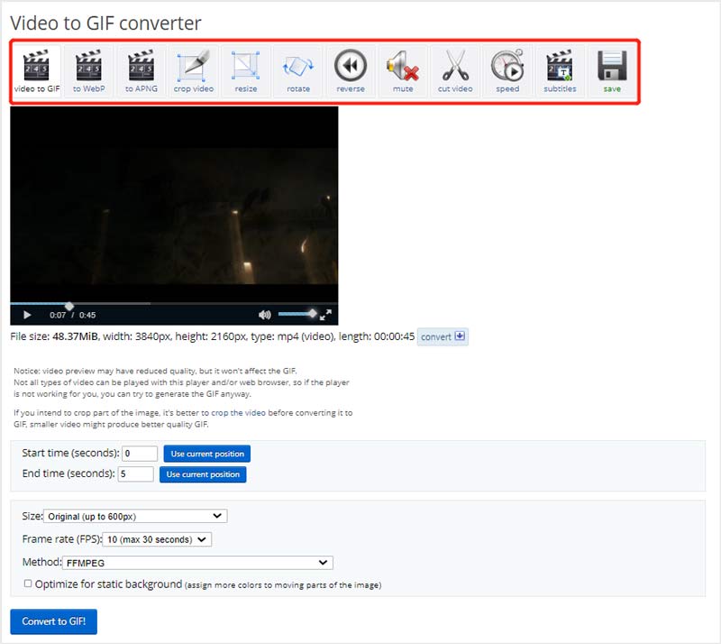Select the speed adjustment tool

(507, 70)
